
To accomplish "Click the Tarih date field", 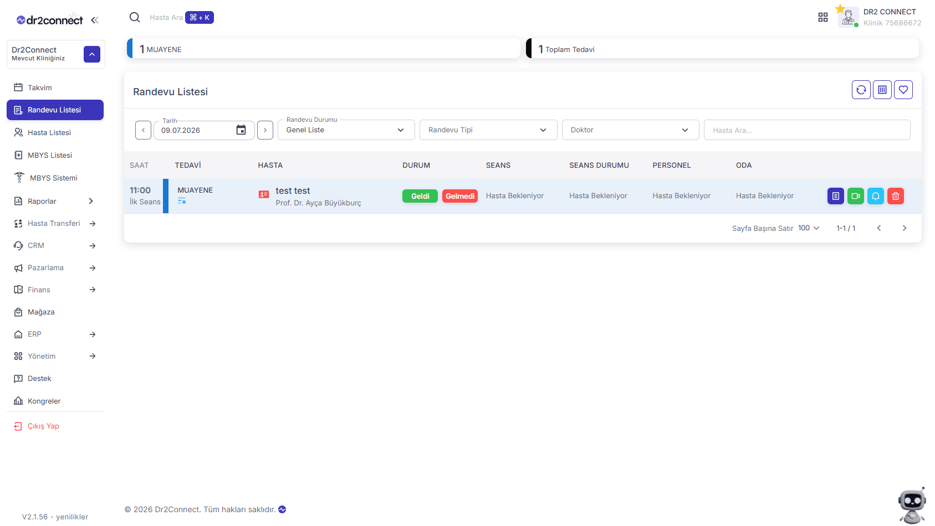I will tap(204, 130).
